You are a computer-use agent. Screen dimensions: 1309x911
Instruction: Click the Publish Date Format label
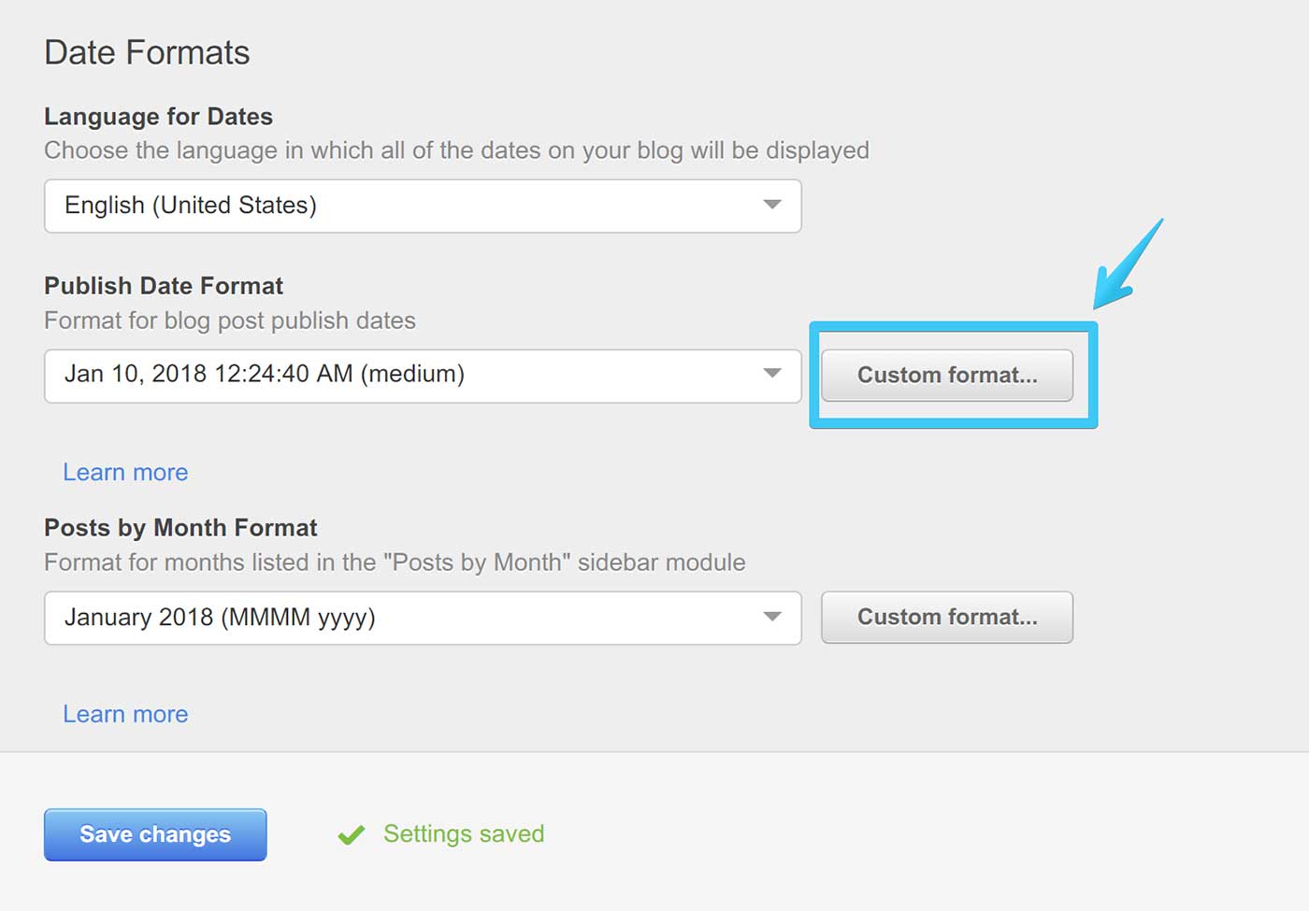coord(164,286)
